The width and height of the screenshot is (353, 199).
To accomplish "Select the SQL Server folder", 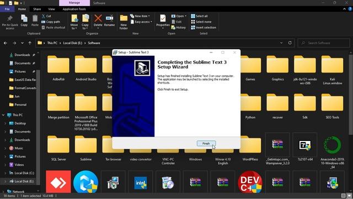I will coord(58,148).
